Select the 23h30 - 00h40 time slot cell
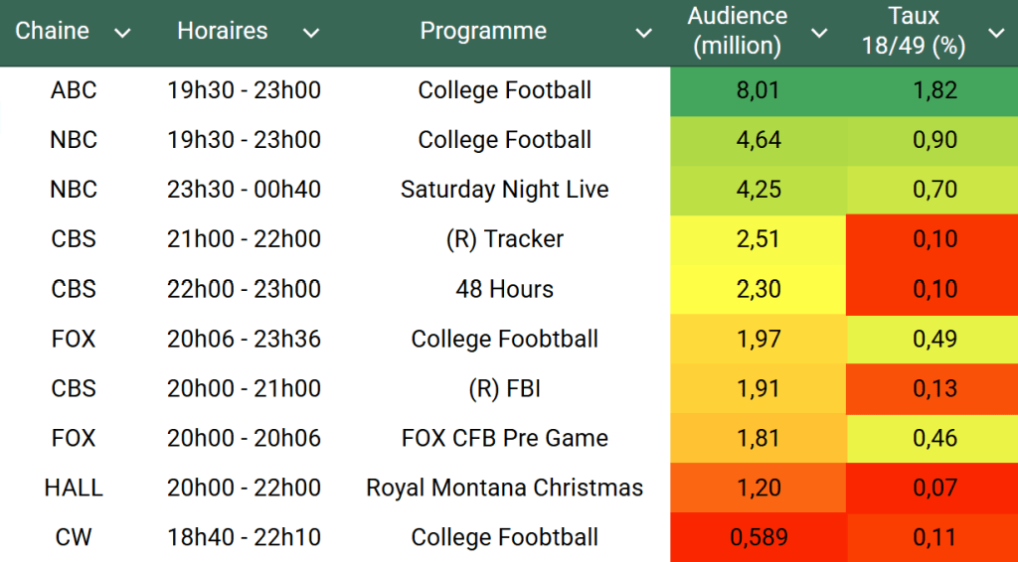 coord(244,190)
